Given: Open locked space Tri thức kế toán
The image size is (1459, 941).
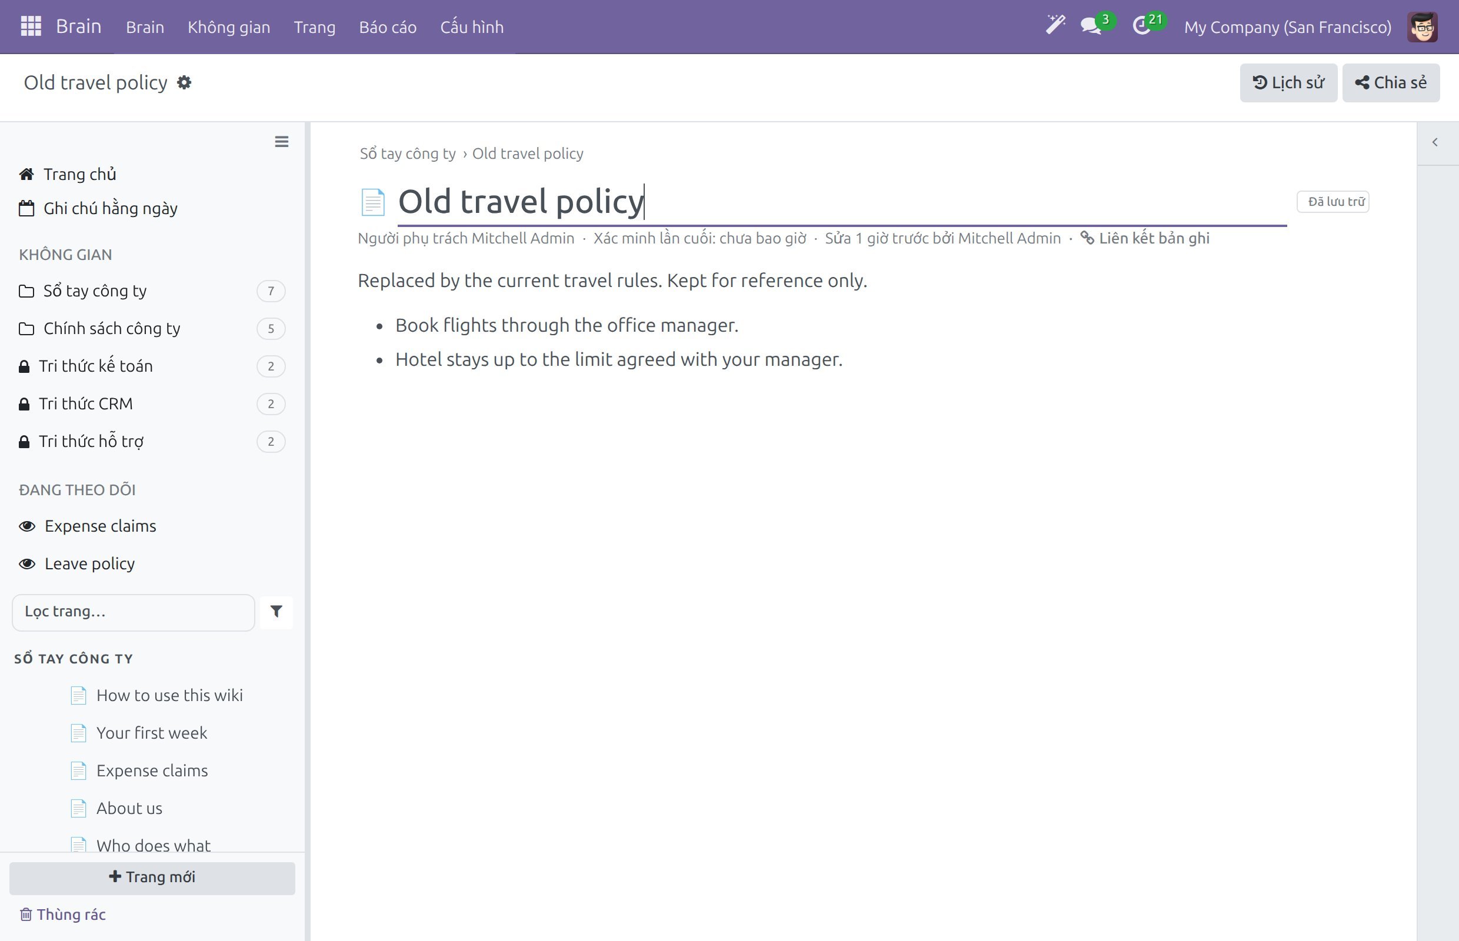Looking at the screenshot, I should click(152, 366).
